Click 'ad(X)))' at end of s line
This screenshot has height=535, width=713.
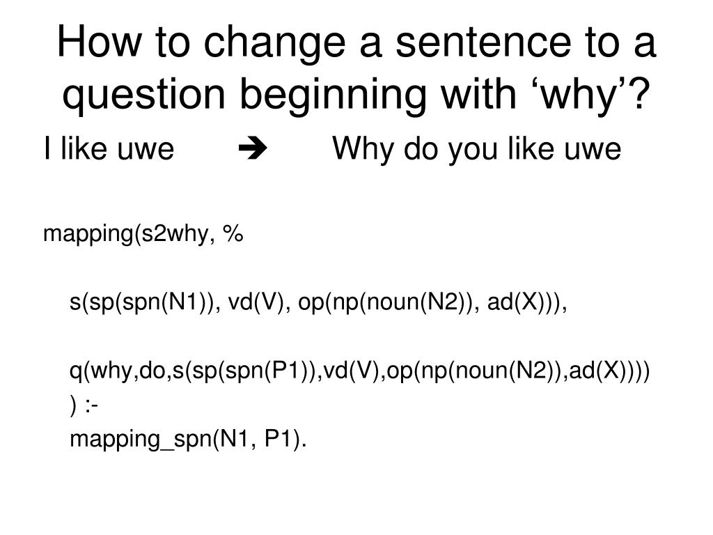coord(524,302)
